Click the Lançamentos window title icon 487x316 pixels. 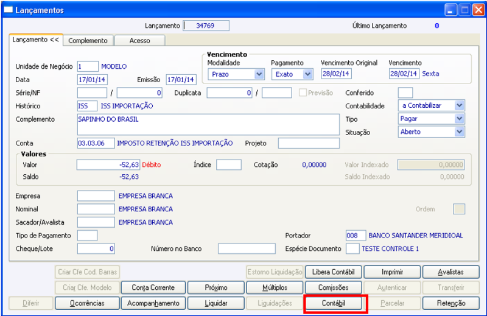[9, 10]
